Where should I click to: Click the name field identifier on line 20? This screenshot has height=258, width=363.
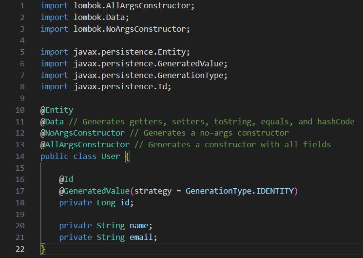point(139,225)
